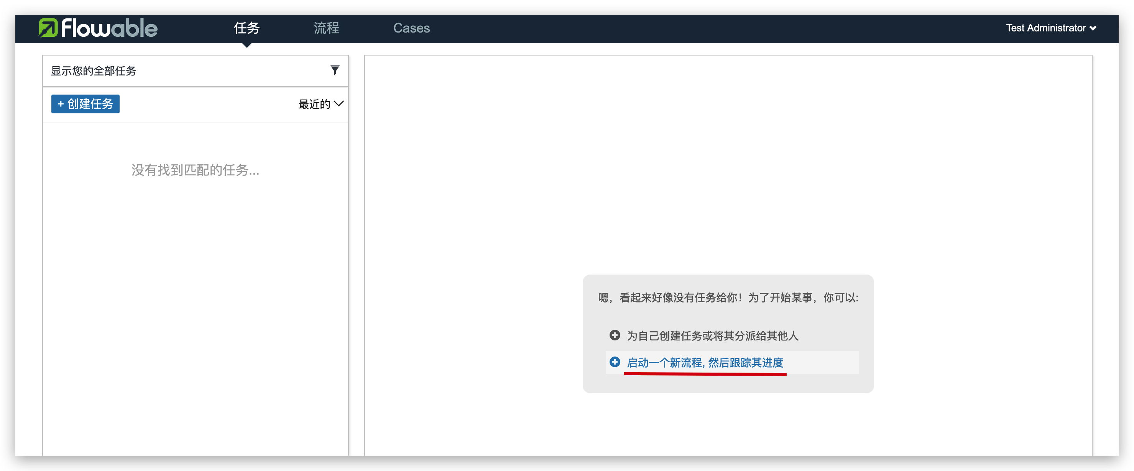Open the Test Administrator user menu
This screenshot has height=471, width=1134.
point(1045,28)
